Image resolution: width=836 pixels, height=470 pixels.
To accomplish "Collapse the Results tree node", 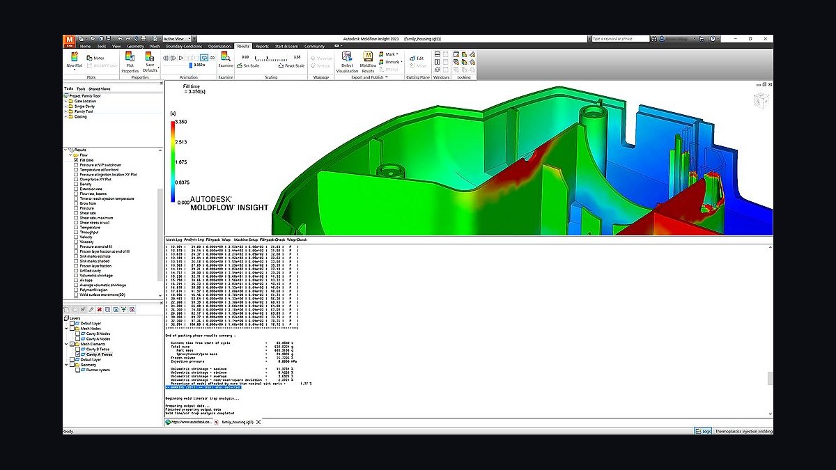I will (x=66, y=150).
